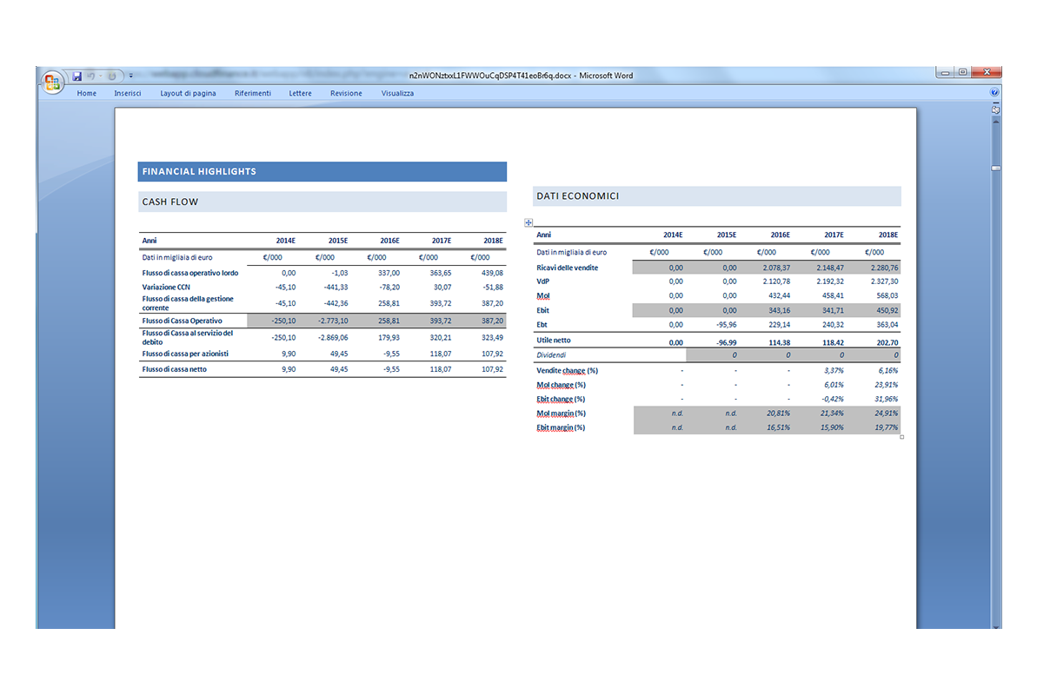Click the DATI ECONOMICI section heading

pyautogui.click(x=577, y=195)
